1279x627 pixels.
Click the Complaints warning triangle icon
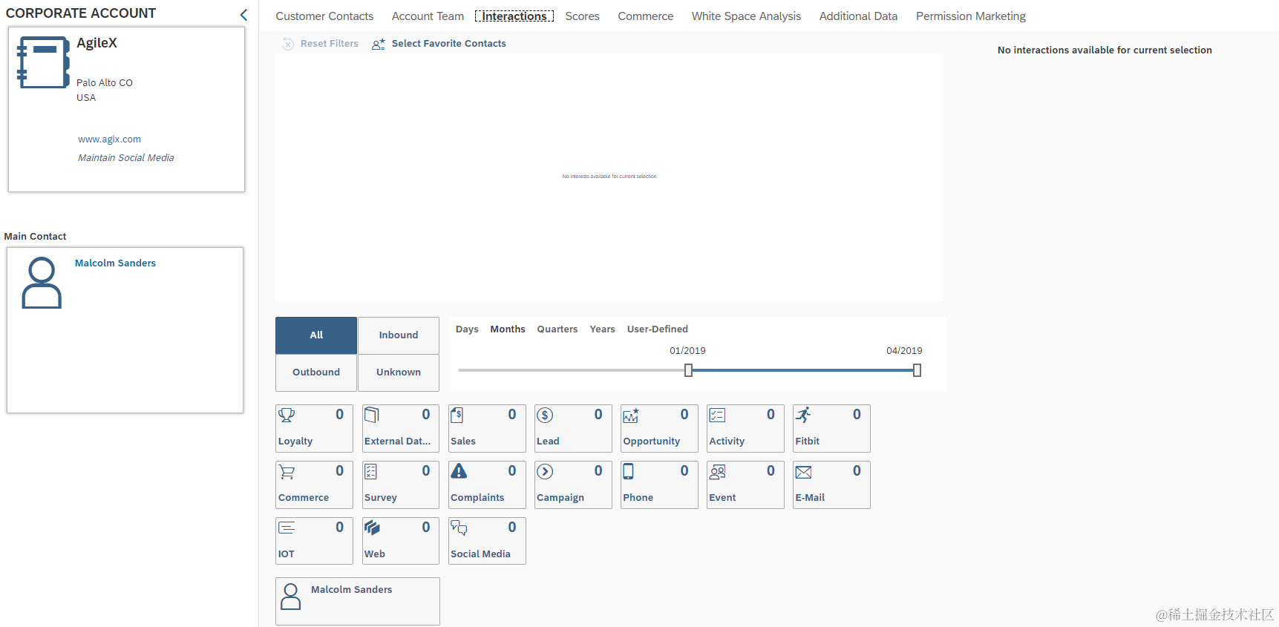pos(459,471)
